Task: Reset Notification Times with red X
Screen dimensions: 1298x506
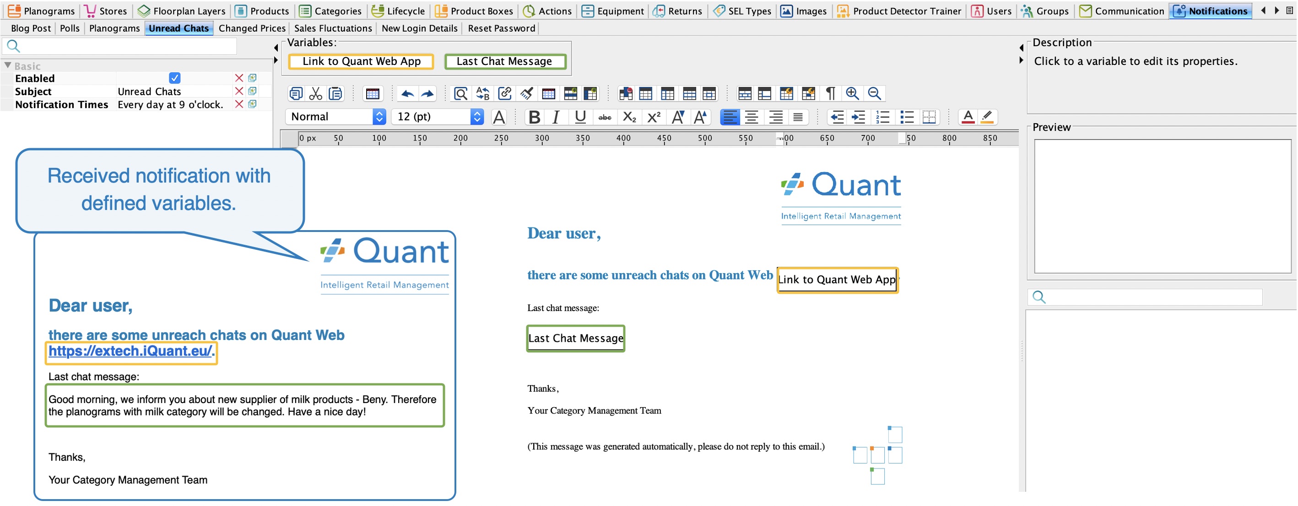Action: pyautogui.click(x=239, y=104)
